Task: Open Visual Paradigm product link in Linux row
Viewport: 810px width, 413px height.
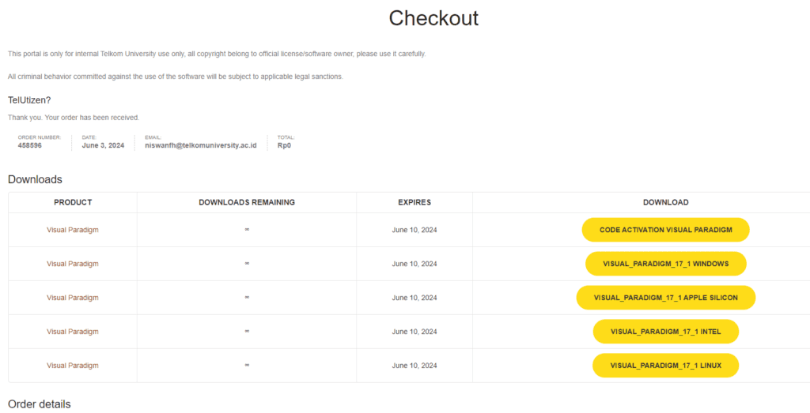Action: (x=72, y=366)
